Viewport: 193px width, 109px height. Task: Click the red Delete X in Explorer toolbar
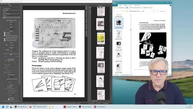(151, 8)
